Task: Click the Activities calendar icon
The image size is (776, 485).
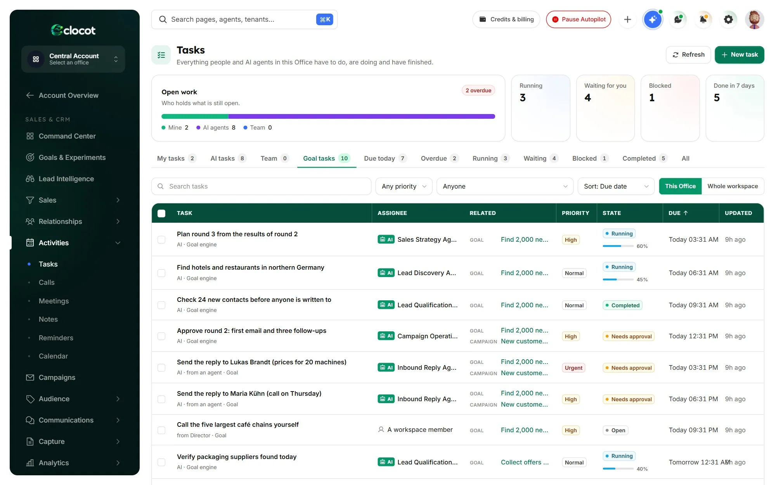Action: (30, 243)
